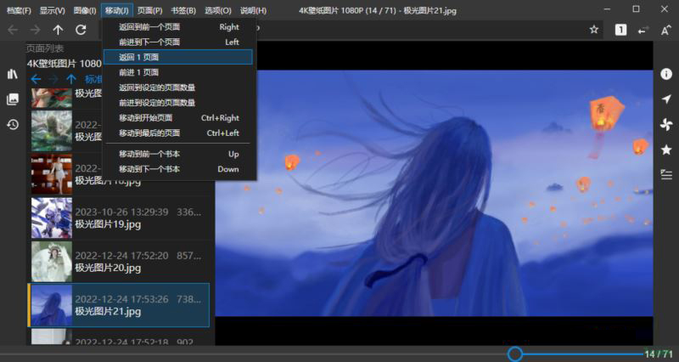Reload the book with the refresh icon
The width and height of the screenshot is (679, 362).
click(x=81, y=30)
